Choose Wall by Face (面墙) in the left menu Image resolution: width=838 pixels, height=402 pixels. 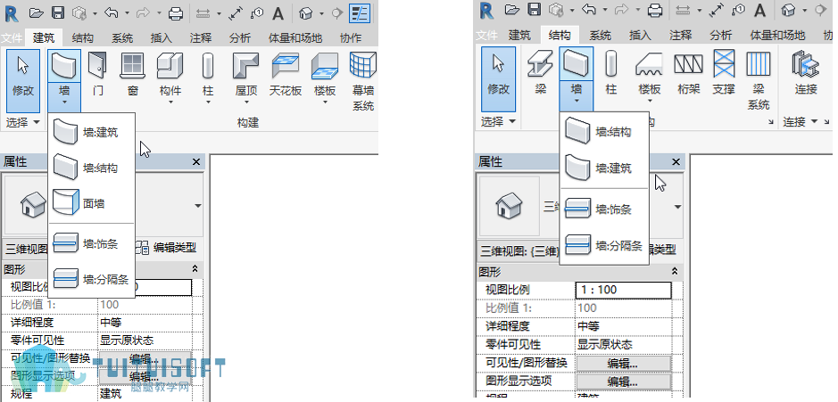point(91,203)
